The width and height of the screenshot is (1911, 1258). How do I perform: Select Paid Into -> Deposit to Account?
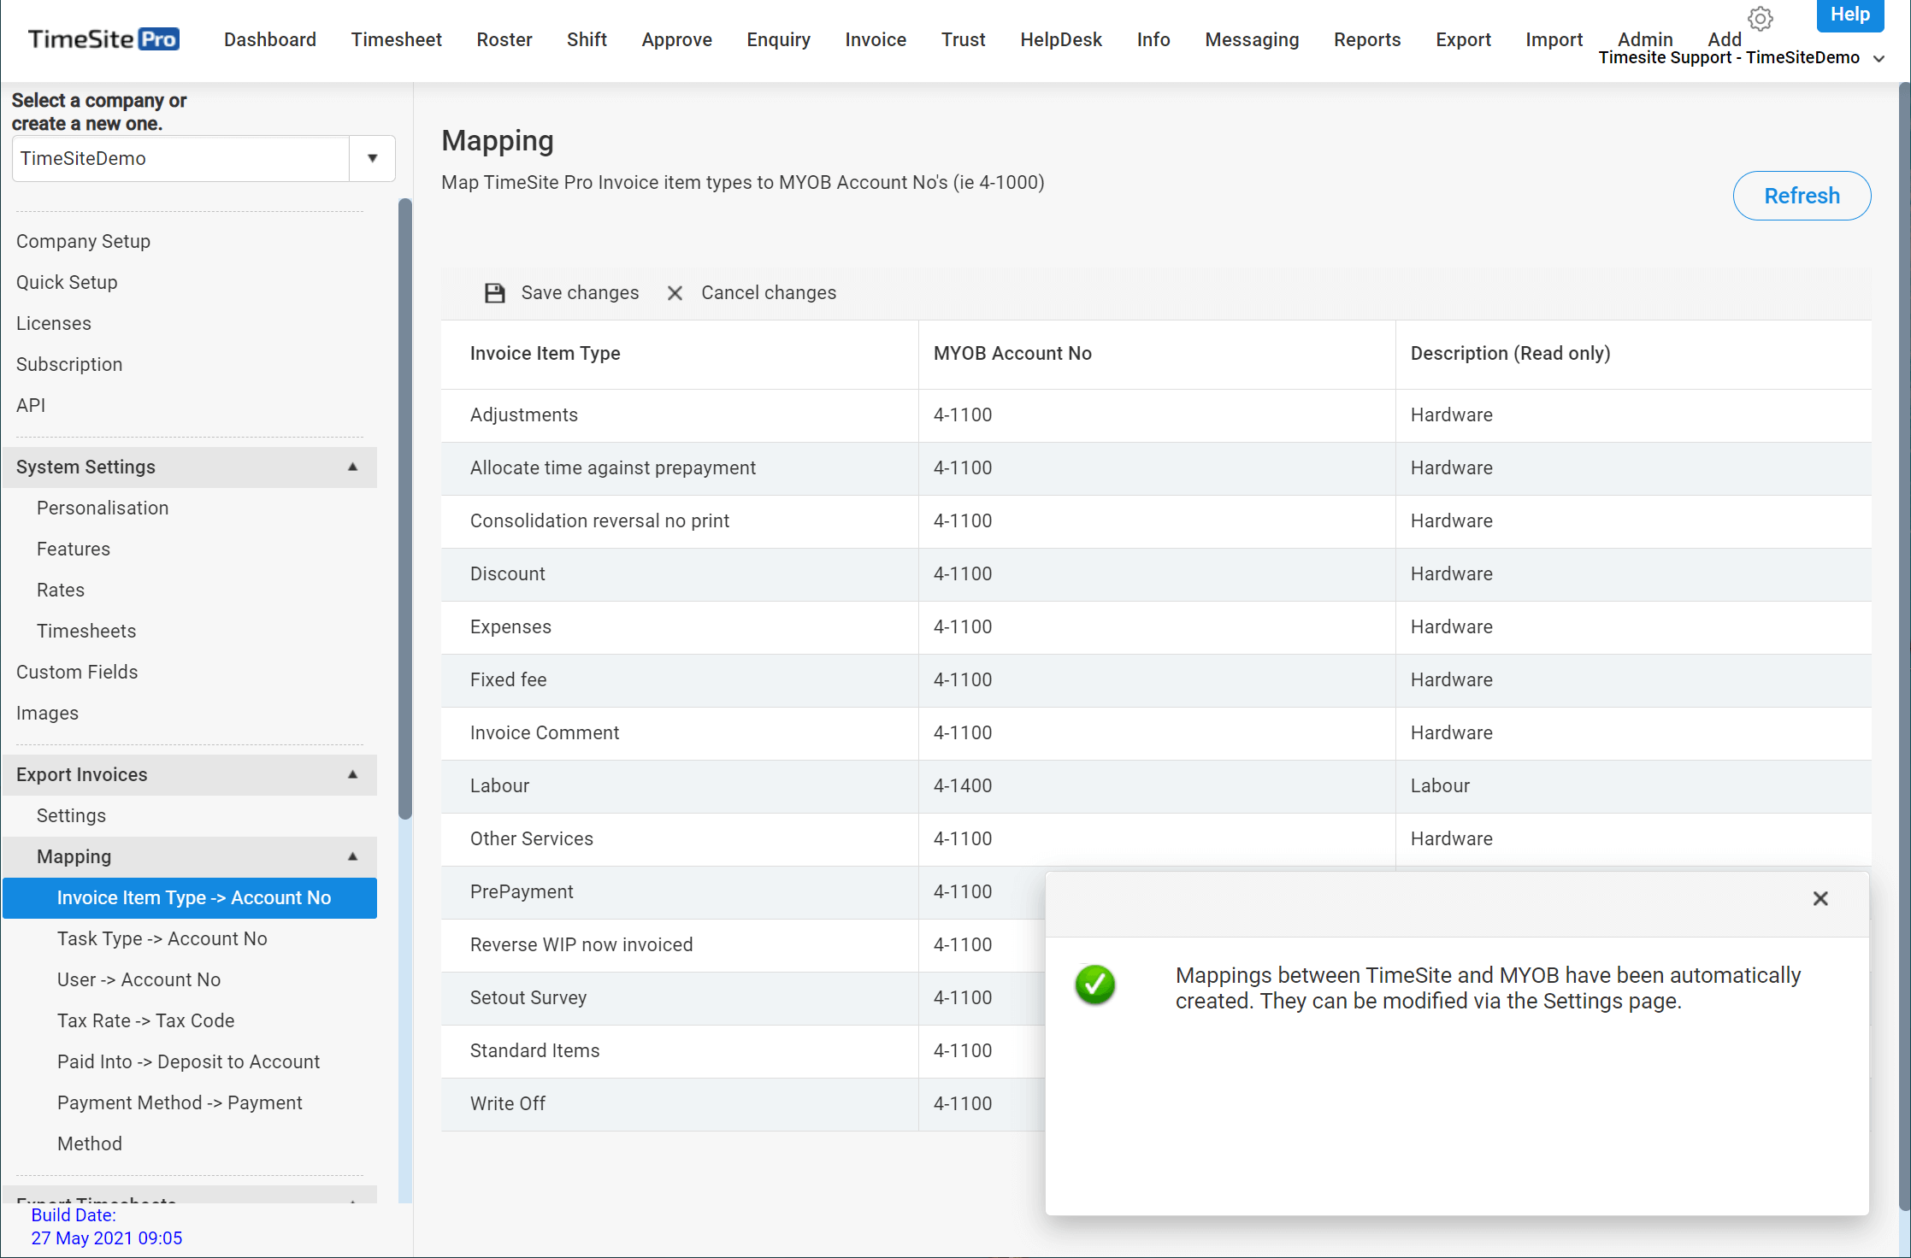pos(188,1061)
